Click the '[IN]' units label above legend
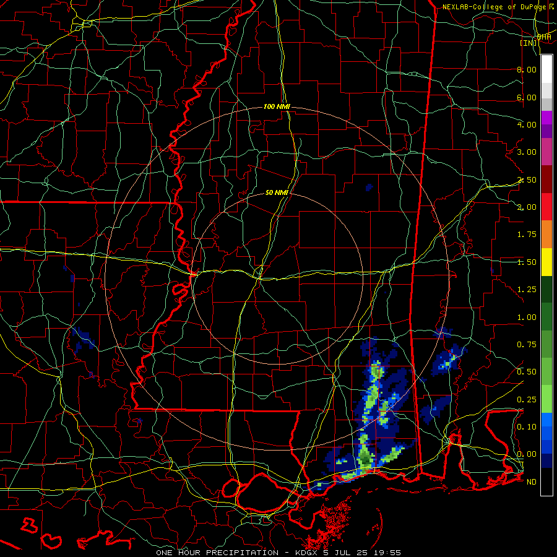Viewport: 557px width, 557px height. (529, 43)
